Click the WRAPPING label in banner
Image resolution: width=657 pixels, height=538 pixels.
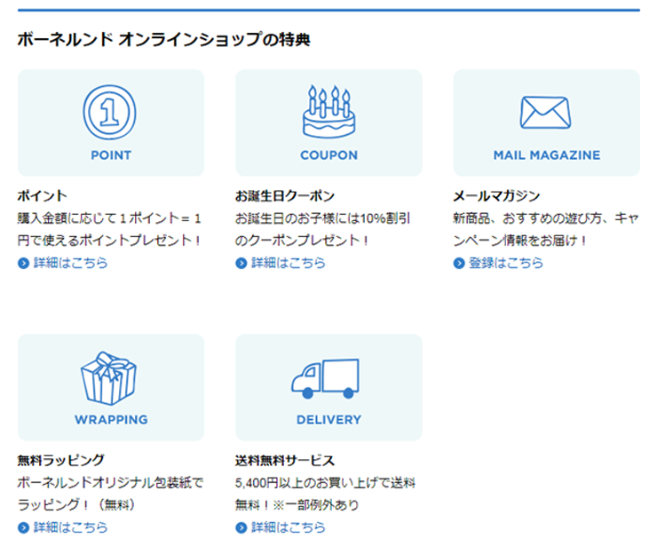(x=111, y=419)
